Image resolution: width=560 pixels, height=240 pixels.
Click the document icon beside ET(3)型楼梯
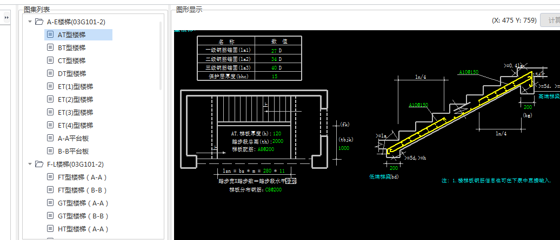click(x=50, y=112)
